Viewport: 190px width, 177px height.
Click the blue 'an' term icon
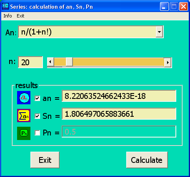point(24,98)
